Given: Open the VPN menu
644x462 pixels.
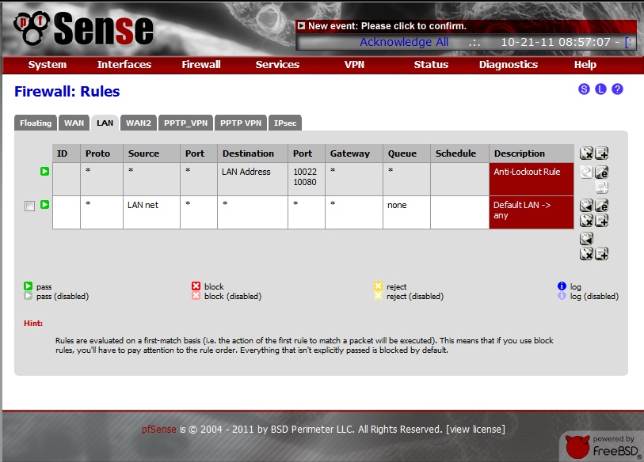Looking at the screenshot, I should tap(354, 64).
